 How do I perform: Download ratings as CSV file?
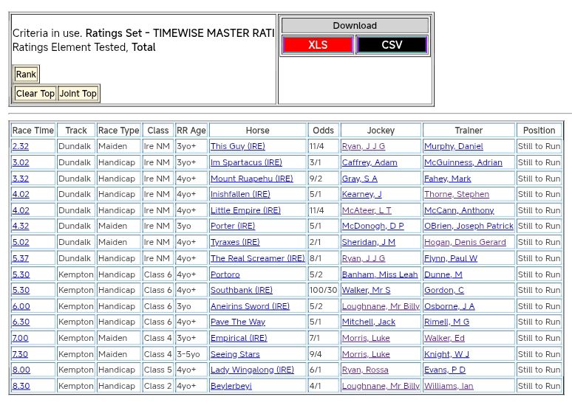[x=392, y=45]
